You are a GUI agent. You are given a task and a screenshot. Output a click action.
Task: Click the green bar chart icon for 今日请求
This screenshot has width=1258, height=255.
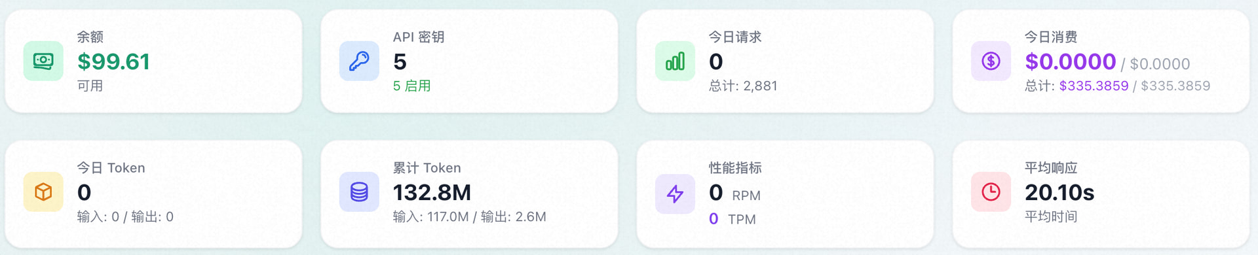tap(675, 61)
